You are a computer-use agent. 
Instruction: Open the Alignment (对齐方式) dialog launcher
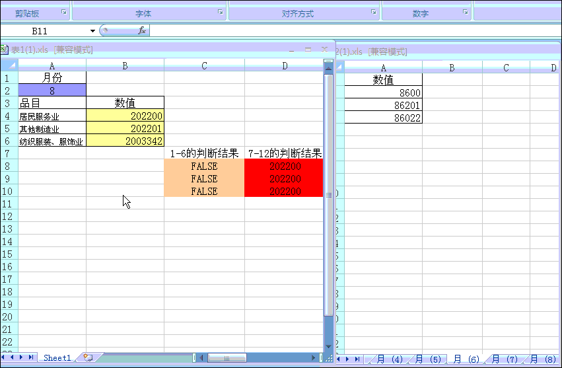374,13
